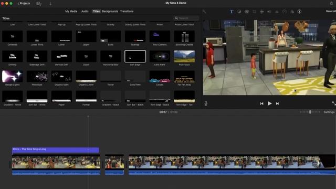Image resolution: width=336 pixels, height=189 pixels.
Task: Select the Titles tab
Action: click(x=96, y=12)
